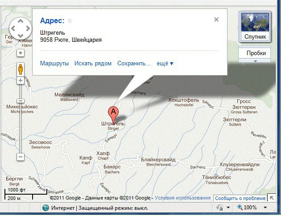Click Сохранить… link
The width and height of the screenshot is (282, 216).
pyautogui.click(x=134, y=64)
